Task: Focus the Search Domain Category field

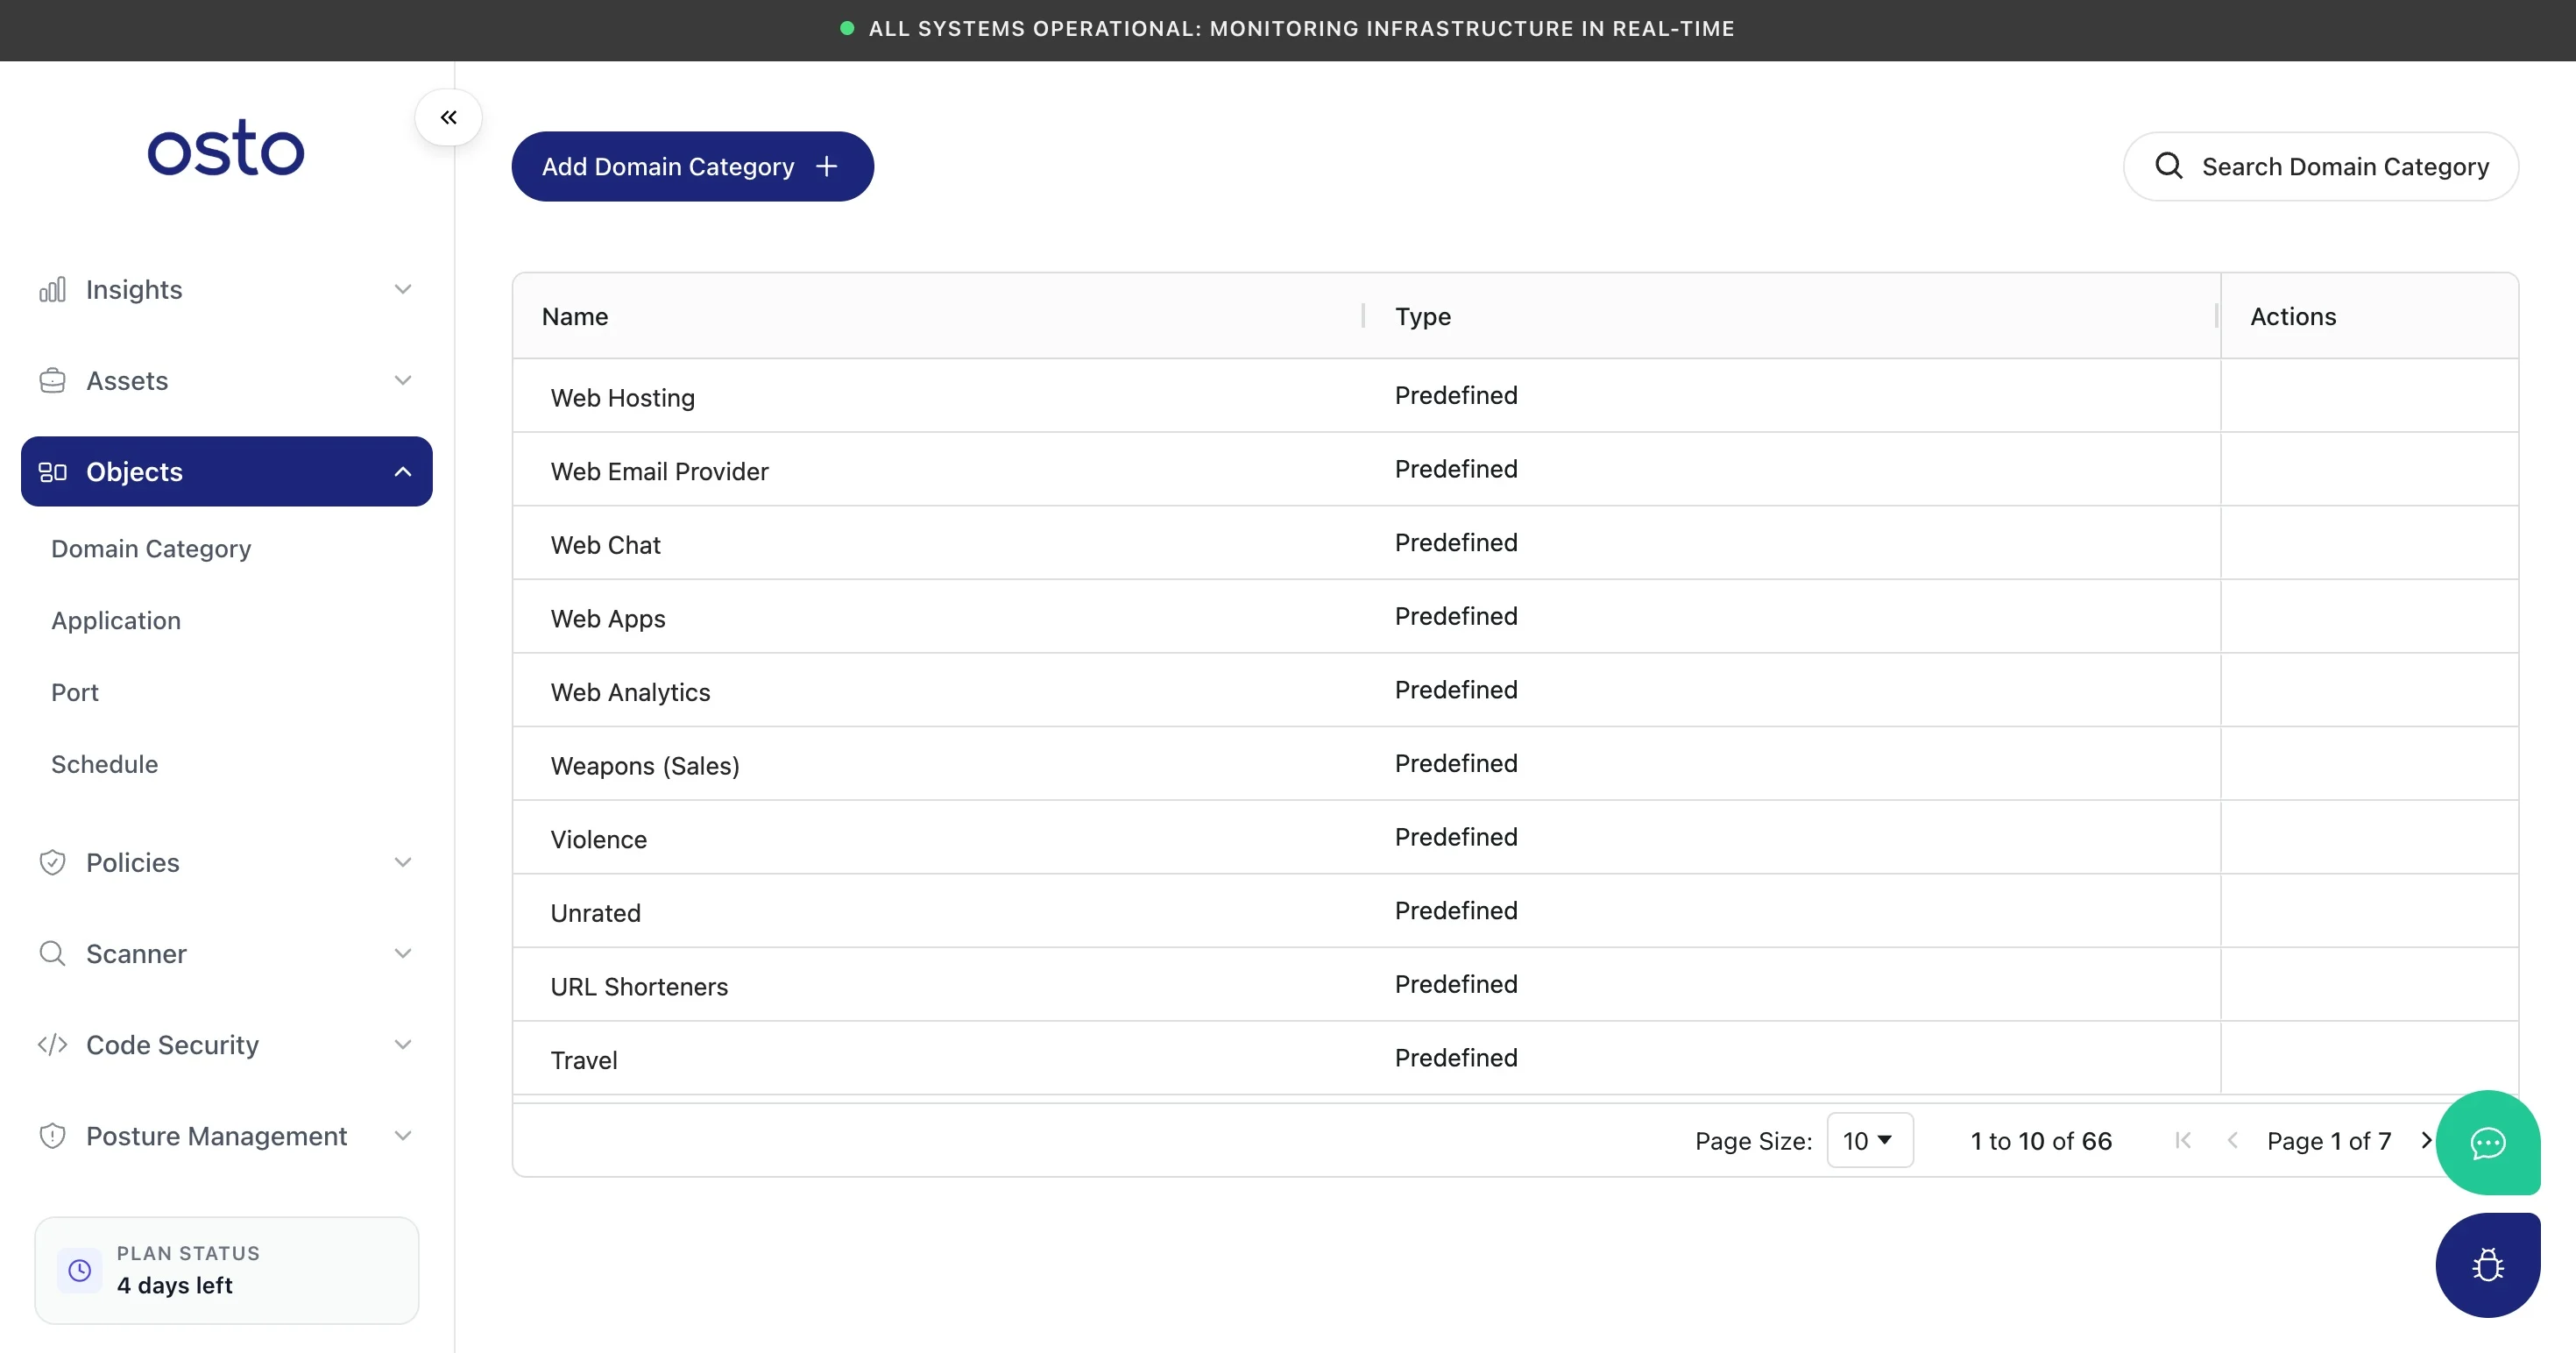Action: 2320,166
